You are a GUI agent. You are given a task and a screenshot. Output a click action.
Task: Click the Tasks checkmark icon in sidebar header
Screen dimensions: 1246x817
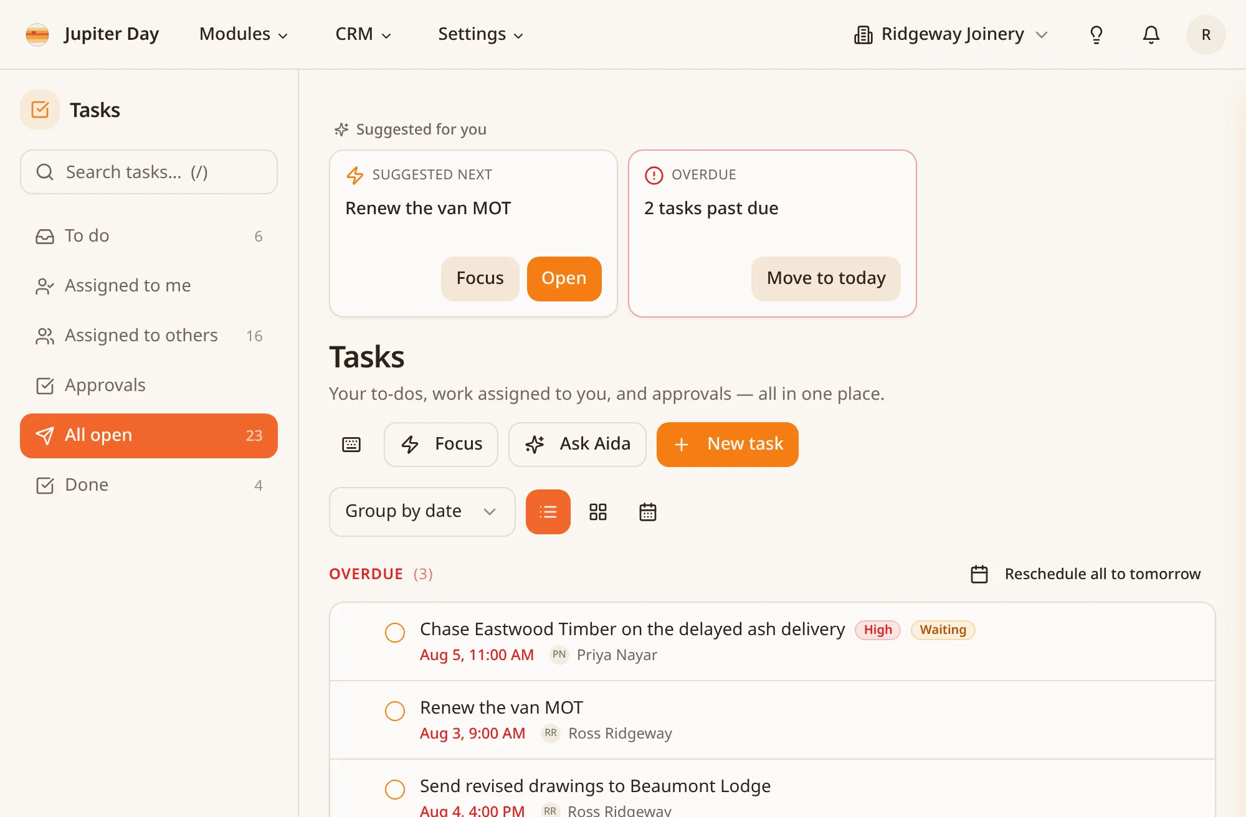[40, 110]
